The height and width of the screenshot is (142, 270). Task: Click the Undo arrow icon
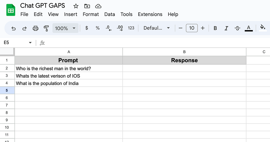(13, 28)
